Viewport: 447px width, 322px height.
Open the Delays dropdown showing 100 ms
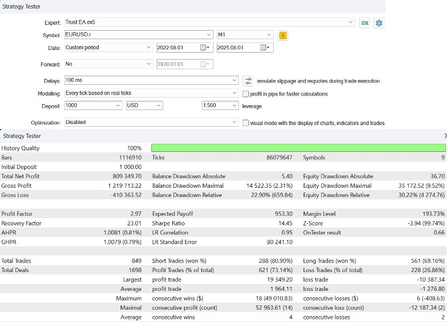(x=235, y=80)
